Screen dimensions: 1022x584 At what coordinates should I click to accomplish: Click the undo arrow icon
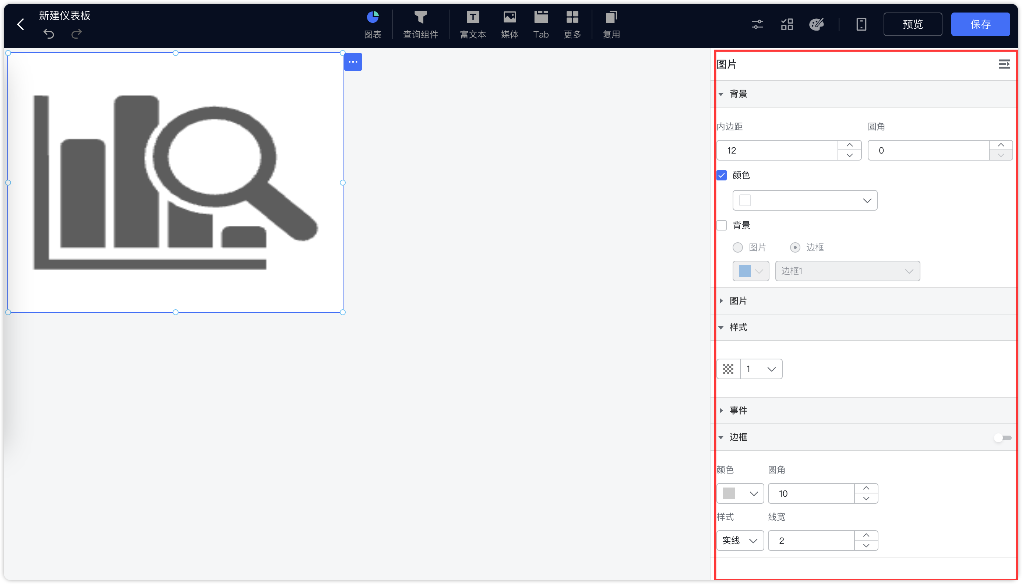(48, 34)
